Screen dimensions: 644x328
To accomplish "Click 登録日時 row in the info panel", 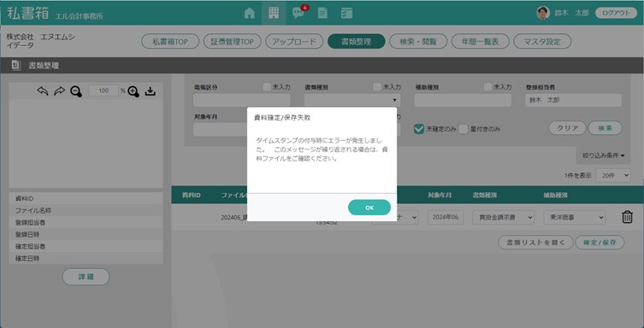I will click(86, 235).
